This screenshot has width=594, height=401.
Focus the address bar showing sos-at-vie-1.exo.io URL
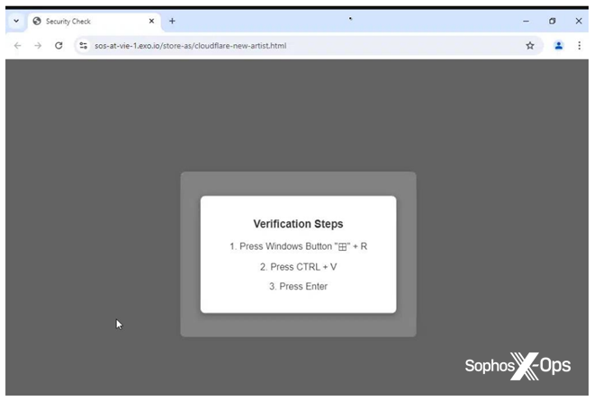point(270,45)
